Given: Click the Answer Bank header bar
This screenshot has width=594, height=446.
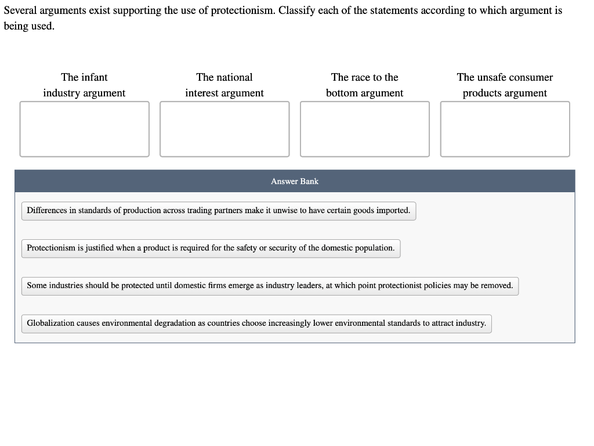Looking at the screenshot, I should (295, 181).
